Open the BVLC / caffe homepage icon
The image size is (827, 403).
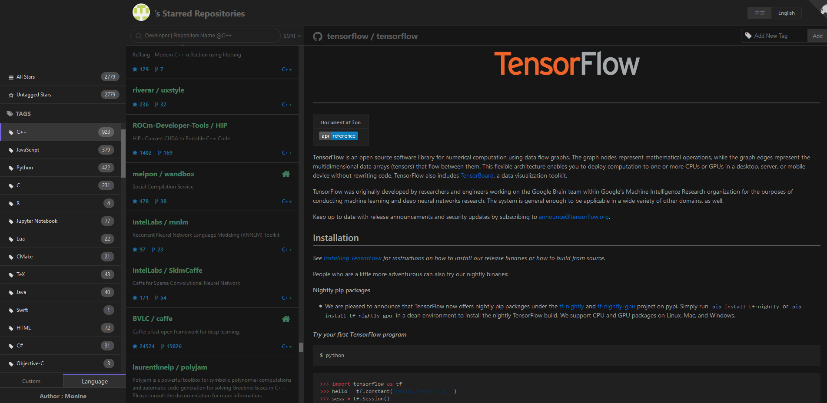pos(286,319)
